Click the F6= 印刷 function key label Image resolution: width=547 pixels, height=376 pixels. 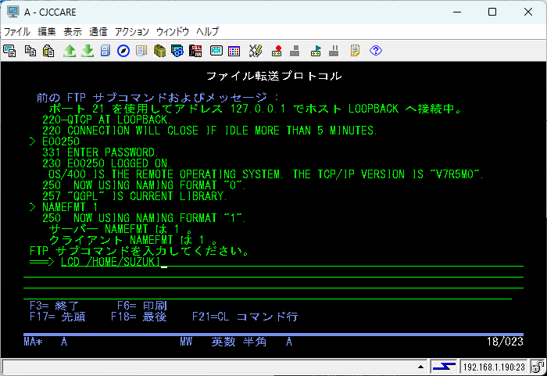pos(142,306)
